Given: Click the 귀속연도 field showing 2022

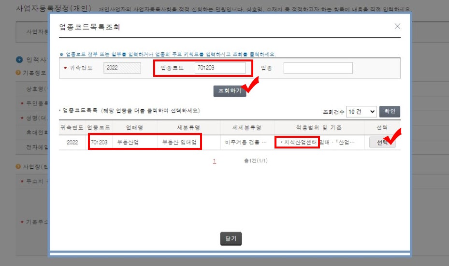Looking at the screenshot, I should coord(122,68).
